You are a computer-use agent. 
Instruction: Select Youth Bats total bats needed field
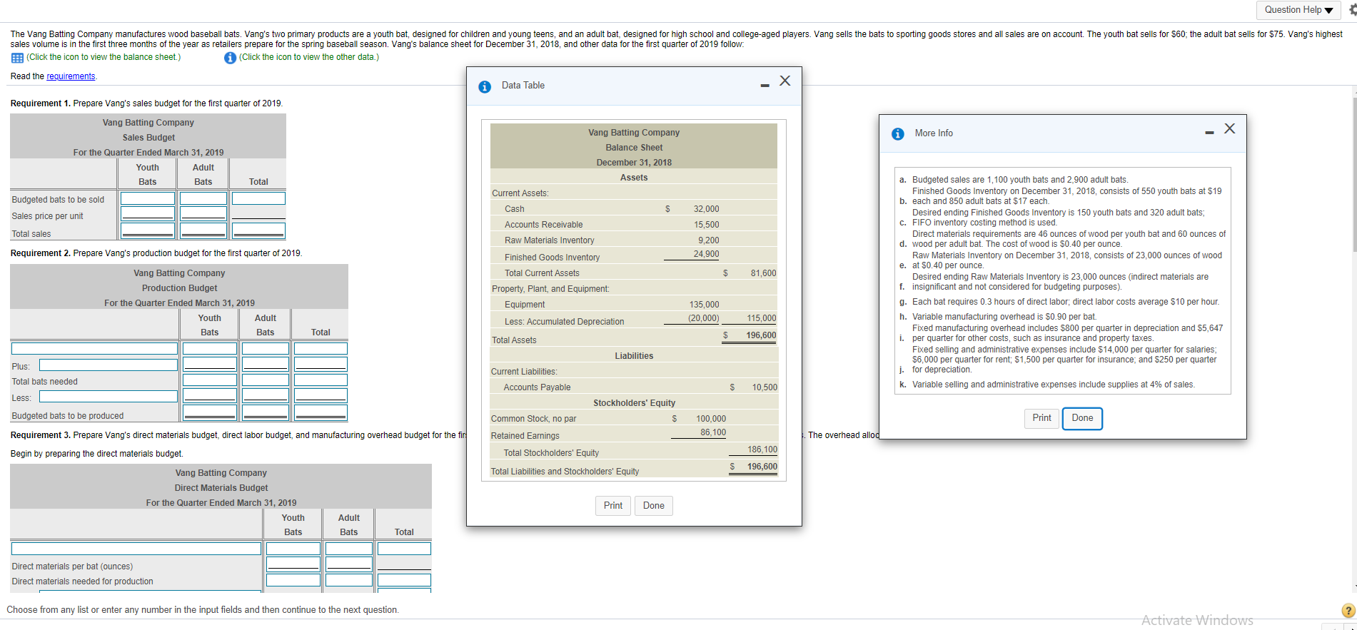(x=210, y=380)
